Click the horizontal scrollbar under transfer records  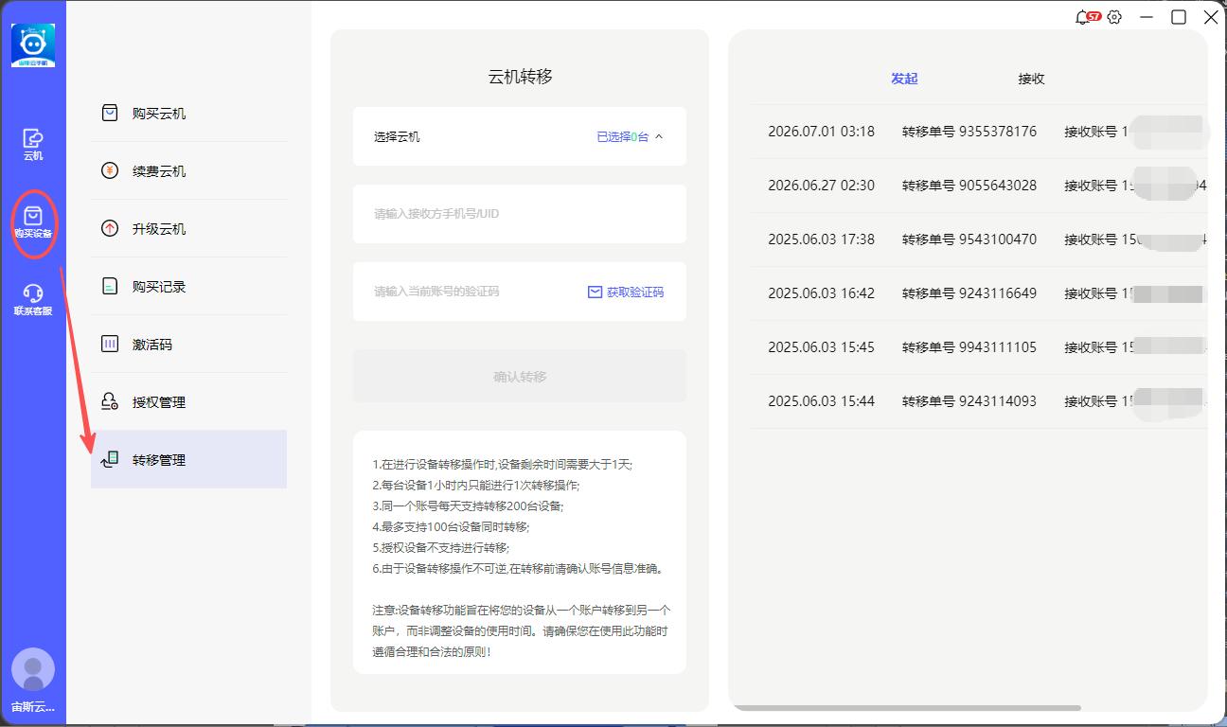(x=907, y=708)
